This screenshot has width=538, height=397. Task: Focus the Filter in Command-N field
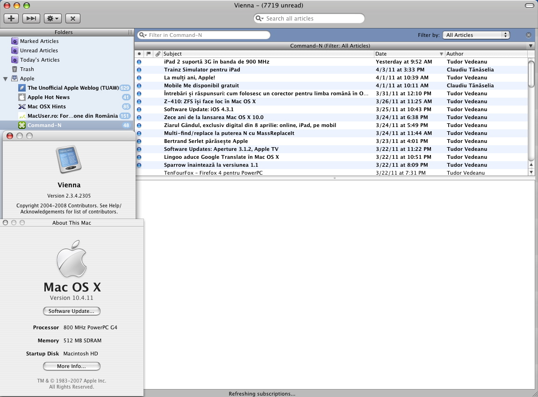click(204, 35)
